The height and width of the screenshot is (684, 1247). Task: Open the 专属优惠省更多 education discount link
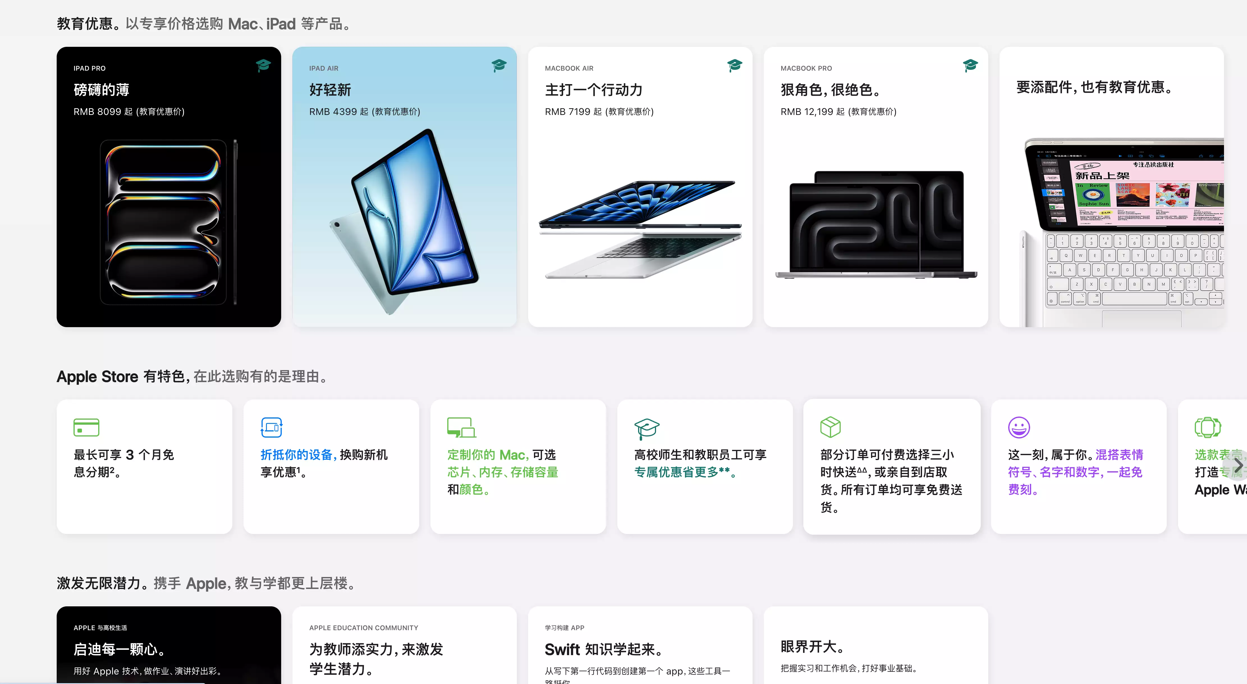click(x=685, y=472)
